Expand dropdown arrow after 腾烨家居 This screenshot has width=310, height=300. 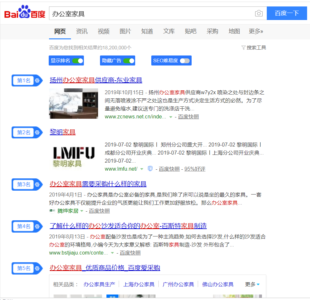pos(82,211)
